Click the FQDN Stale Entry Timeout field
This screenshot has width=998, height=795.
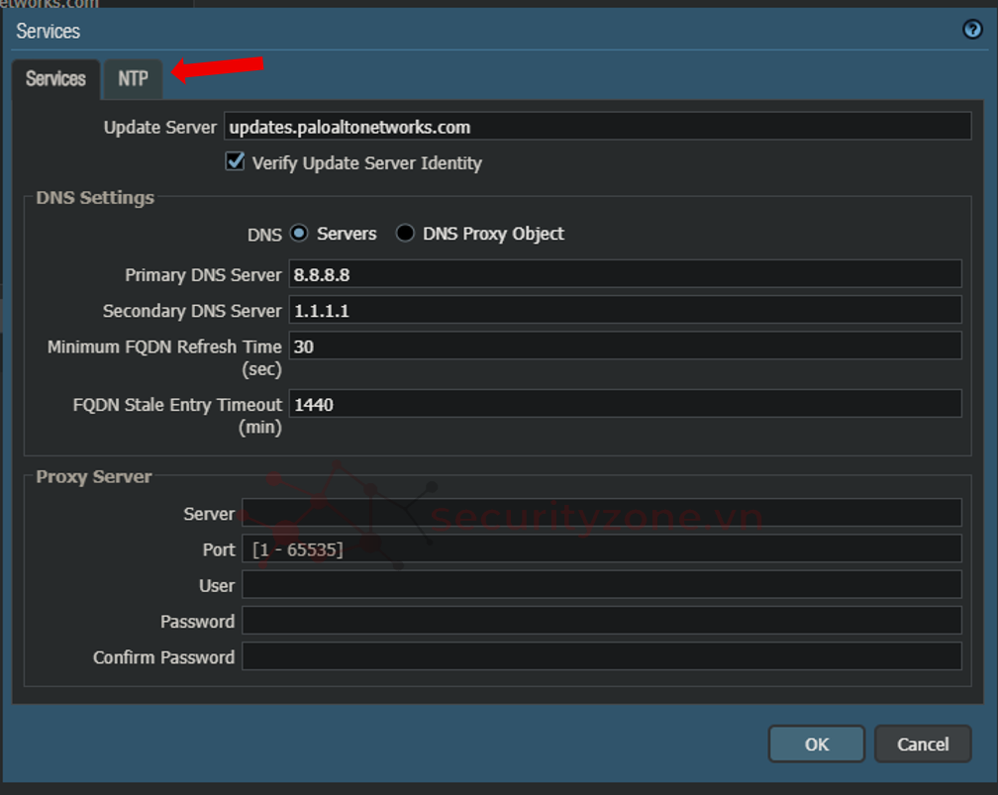(x=624, y=404)
